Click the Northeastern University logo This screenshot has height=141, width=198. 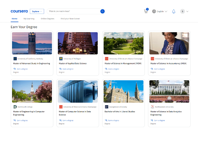coord(152,107)
